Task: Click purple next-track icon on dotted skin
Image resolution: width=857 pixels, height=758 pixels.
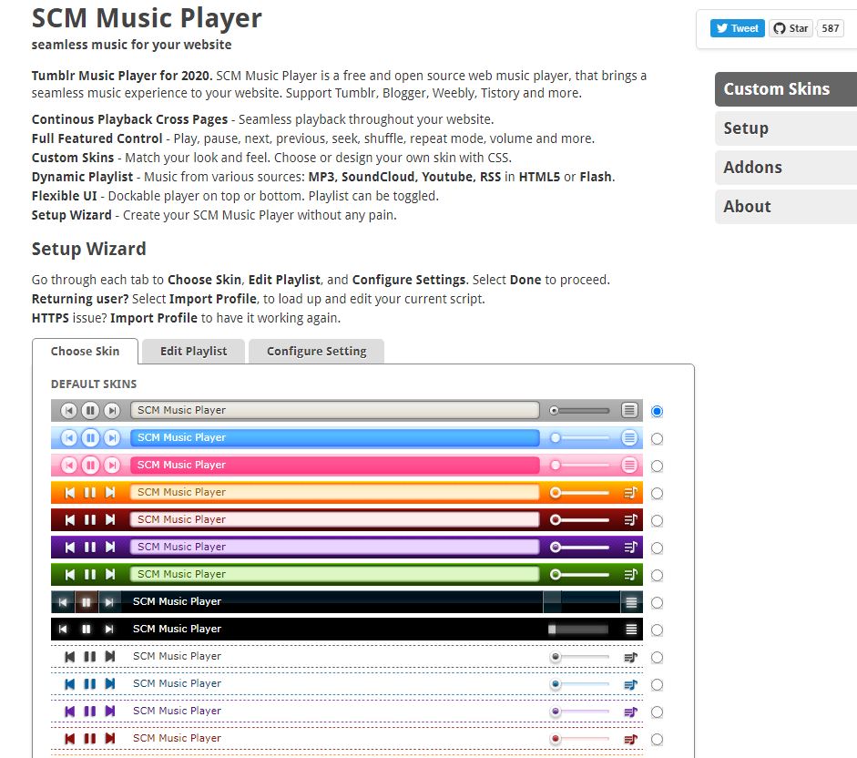Action: (x=110, y=711)
